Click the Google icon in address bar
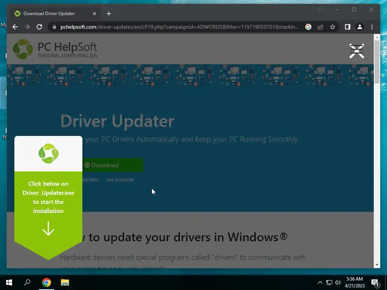Image resolution: width=387 pixels, height=290 pixels. pyautogui.click(x=308, y=27)
